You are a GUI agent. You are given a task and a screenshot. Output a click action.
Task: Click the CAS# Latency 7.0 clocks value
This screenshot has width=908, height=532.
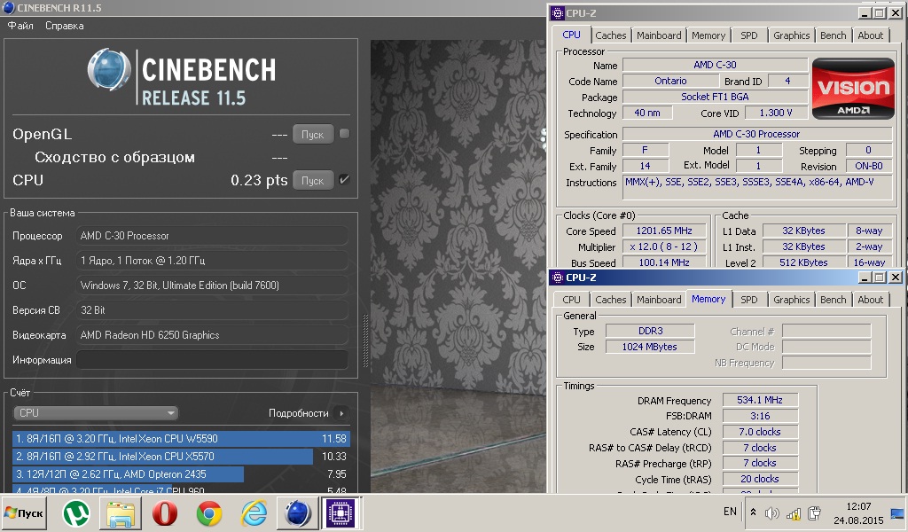(x=760, y=432)
